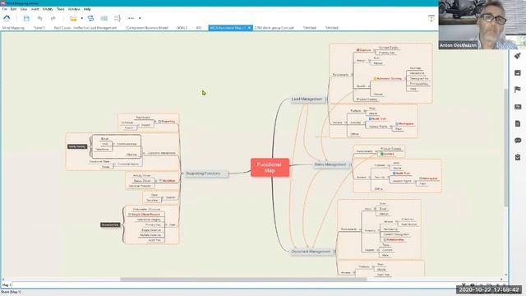Select the Sheet (Map 1) sheet tab

click(x=11, y=292)
